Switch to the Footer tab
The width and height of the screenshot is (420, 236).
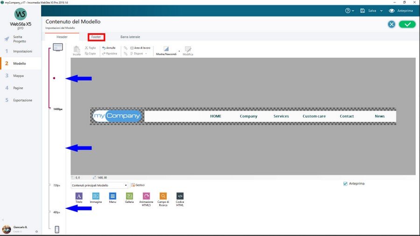pos(96,37)
